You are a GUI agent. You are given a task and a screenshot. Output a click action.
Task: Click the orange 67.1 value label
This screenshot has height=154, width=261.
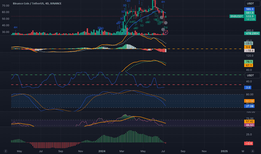coord(249,66)
